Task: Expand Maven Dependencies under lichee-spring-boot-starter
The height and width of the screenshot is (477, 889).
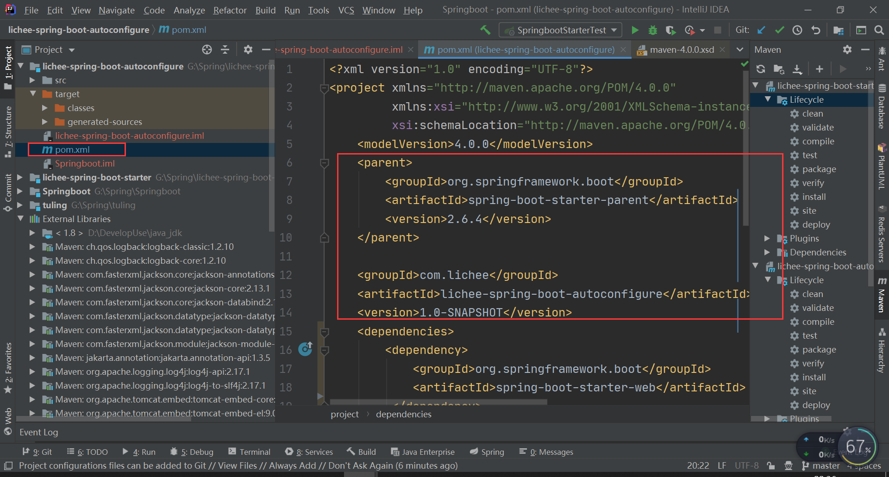Action: (x=767, y=252)
